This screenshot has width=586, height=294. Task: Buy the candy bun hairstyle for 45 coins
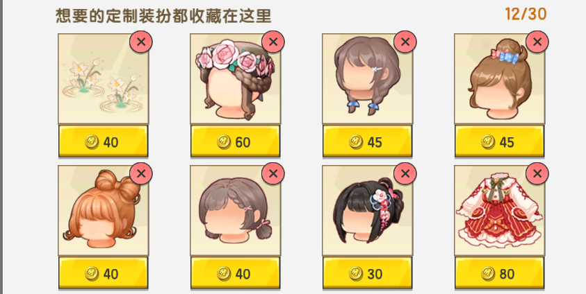click(x=499, y=141)
